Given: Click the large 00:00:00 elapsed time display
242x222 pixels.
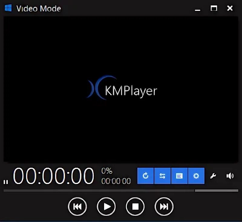Looking at the screenshot, I should [x=54, y=176].
